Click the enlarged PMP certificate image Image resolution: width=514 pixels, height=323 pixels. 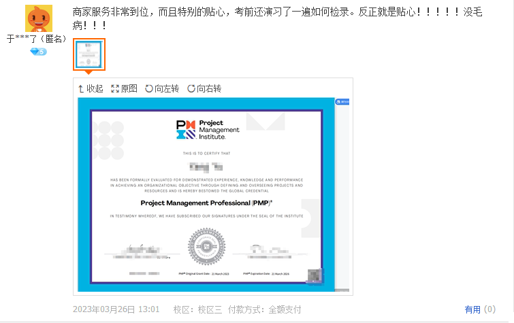pyautogui.click(x=206, y=194)
